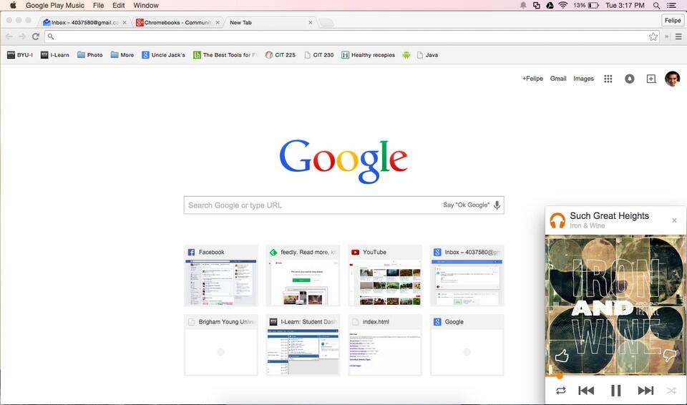Click the forward arrow

22,36
